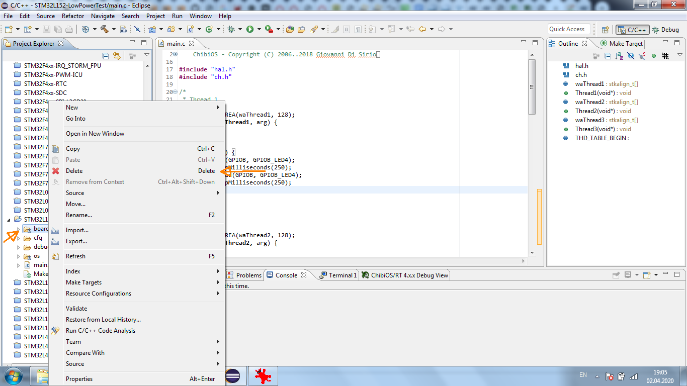
Task: Select Delete from the context menu
Action: [74, 171]
